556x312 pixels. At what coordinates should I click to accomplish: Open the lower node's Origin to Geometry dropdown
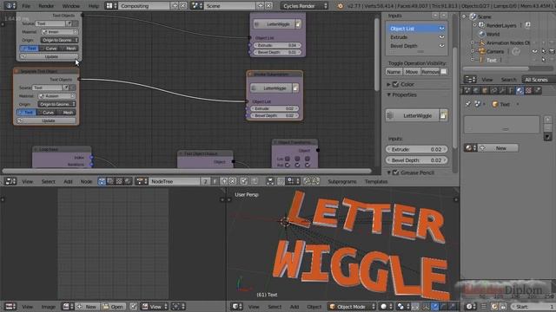(x=56, y=104)
